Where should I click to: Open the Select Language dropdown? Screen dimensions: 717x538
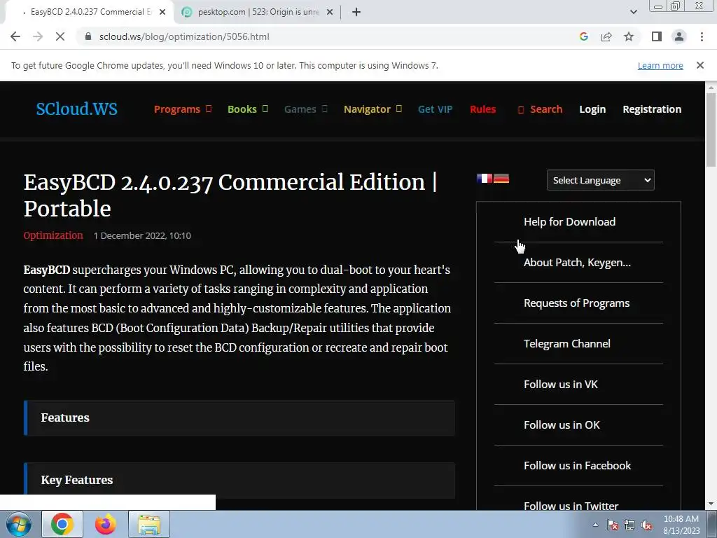pos(600,180)
